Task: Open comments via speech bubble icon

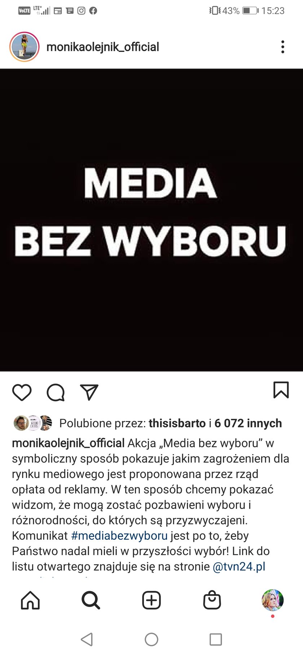Action: pyautogui.click(x=56, y=392)
